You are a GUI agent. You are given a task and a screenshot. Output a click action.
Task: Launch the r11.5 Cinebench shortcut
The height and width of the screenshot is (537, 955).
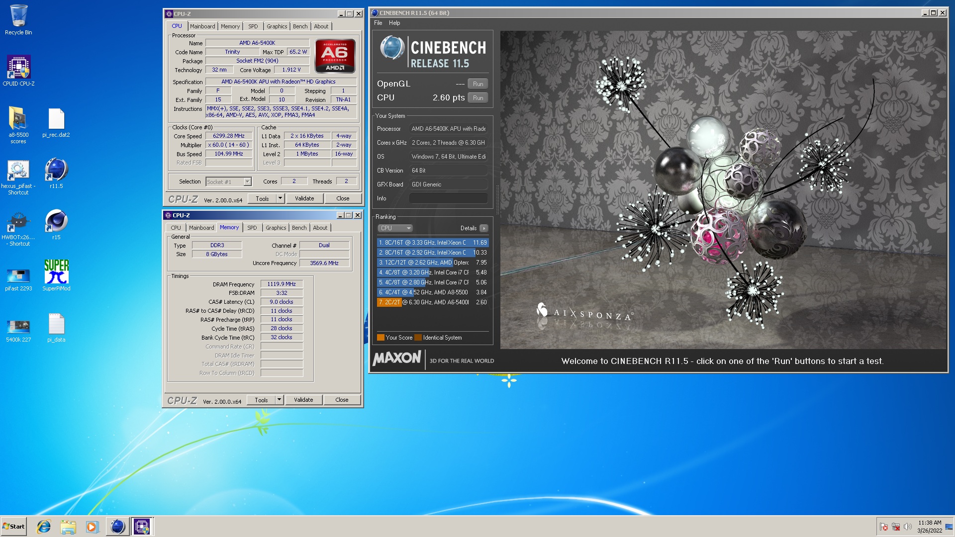click(56, 174)
